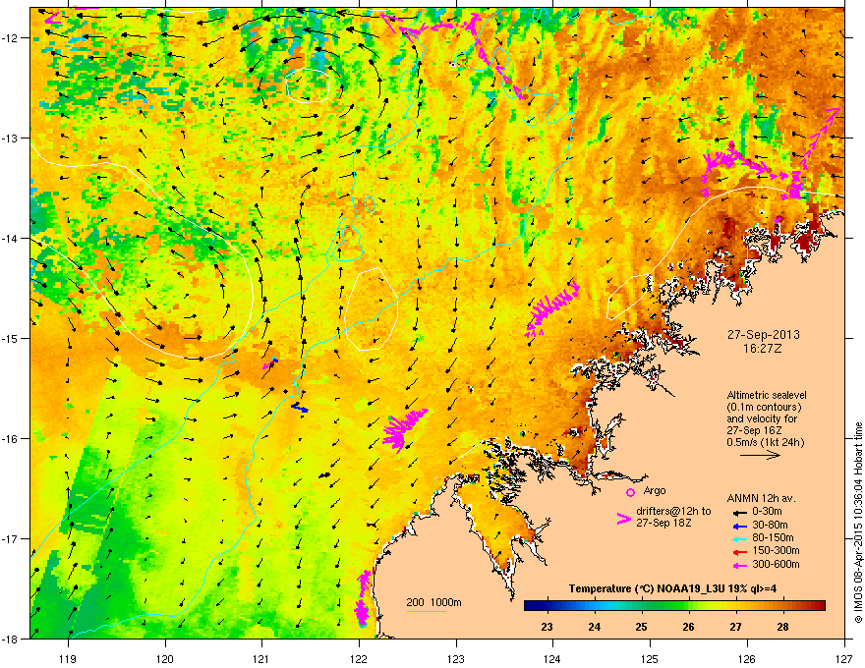Click the longitude axis label 119
The height and width of the screenshot is (668, 865).
[68, 658]
